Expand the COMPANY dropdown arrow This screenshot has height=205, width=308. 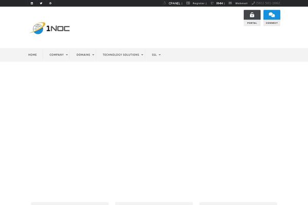[67, 55]
